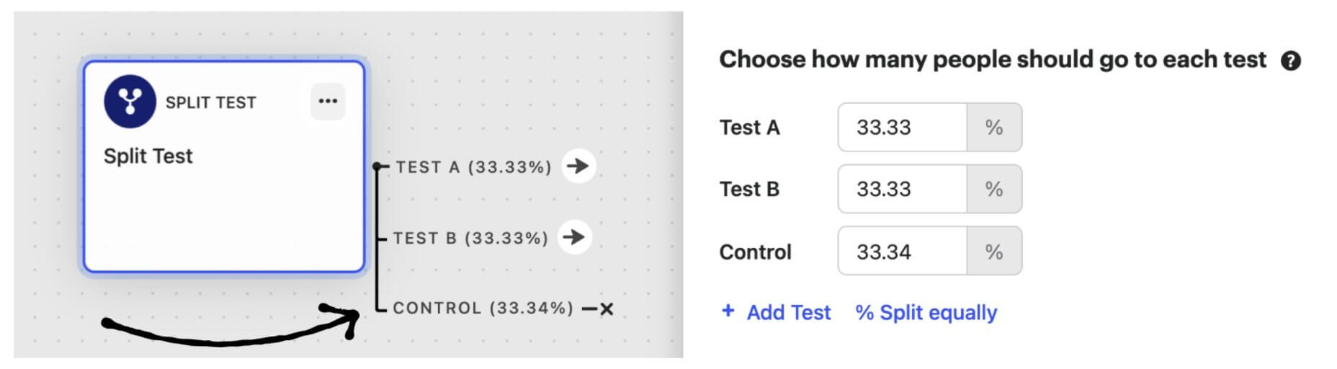Select the TEST A (33.33%) branch label

[473, 167]
